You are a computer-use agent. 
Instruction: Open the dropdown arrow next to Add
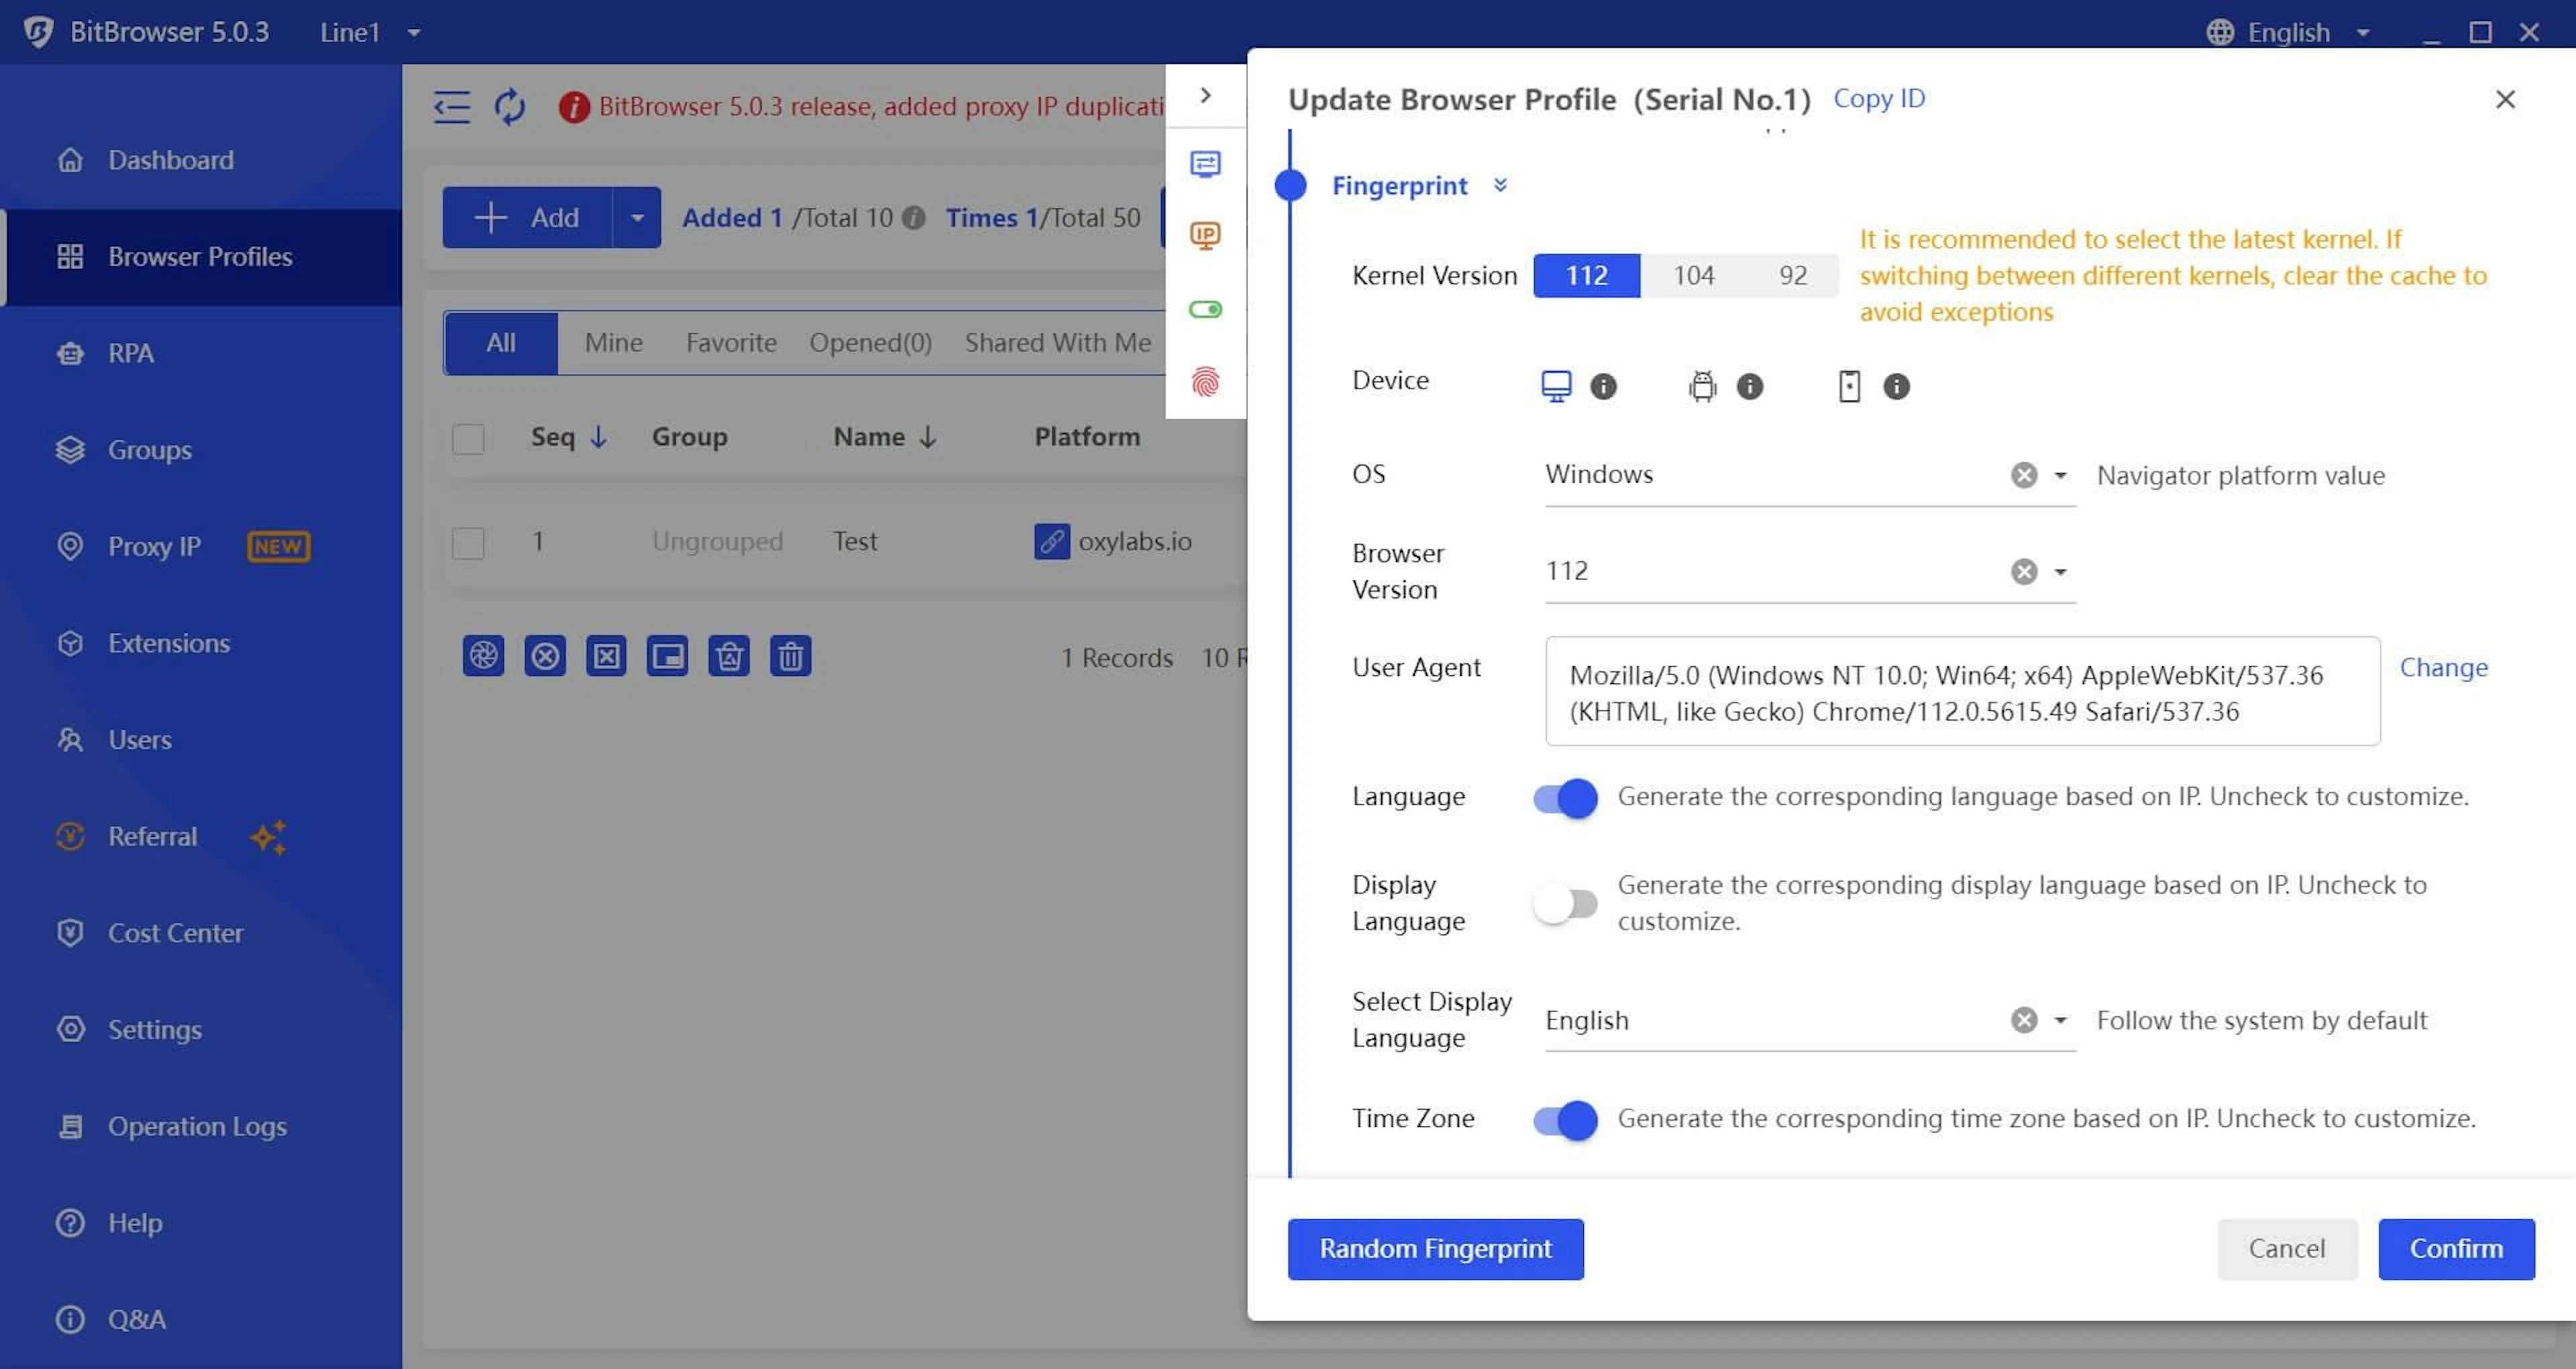pyautogui.click(x=636, y=217)
